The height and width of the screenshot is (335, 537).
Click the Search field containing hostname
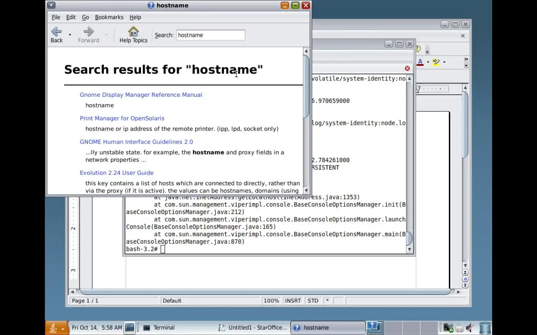point(211,35)
